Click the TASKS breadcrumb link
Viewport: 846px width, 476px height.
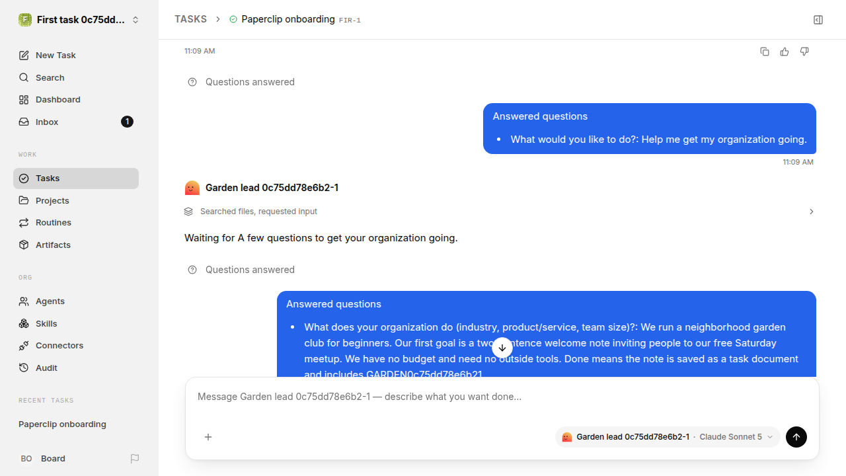click(191, 19)
